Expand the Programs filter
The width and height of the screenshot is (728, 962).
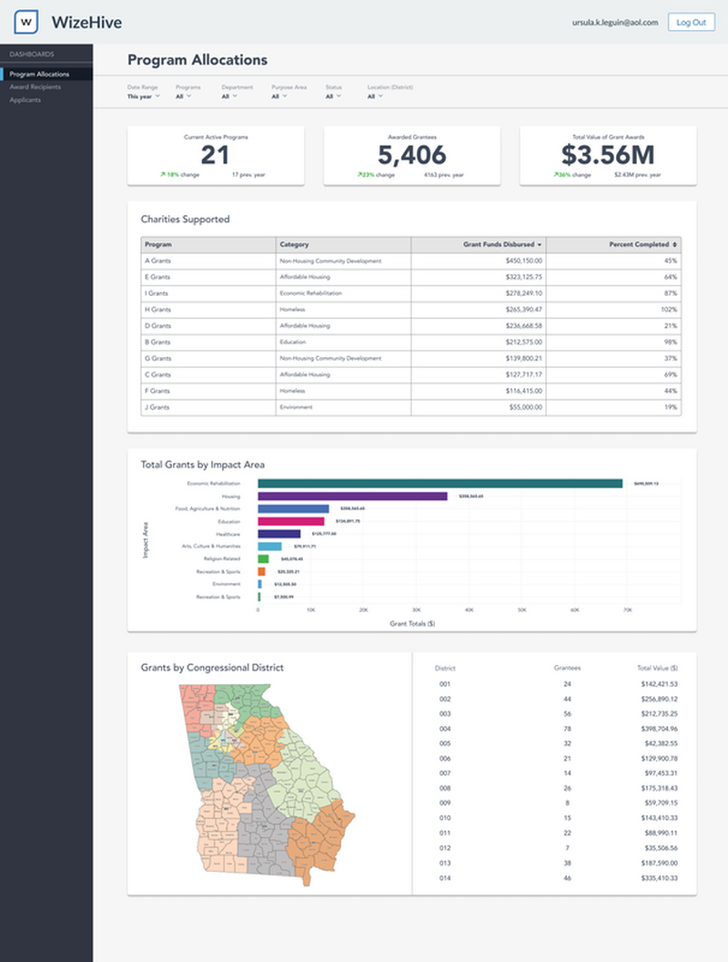pyautogui.click(x=183, y=97)
